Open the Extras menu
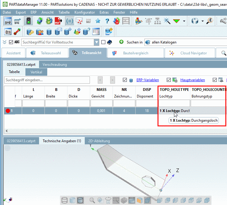227x205 pixels. coord(104,12)
